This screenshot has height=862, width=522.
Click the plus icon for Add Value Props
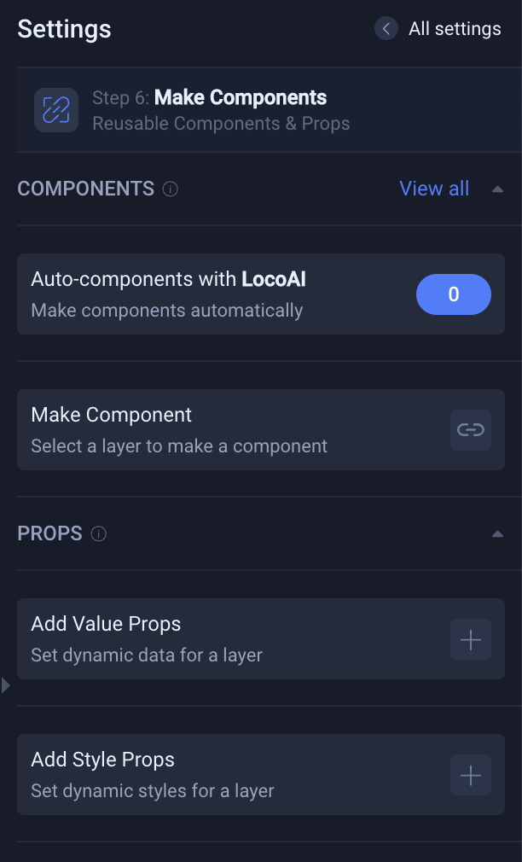[470, 639]
